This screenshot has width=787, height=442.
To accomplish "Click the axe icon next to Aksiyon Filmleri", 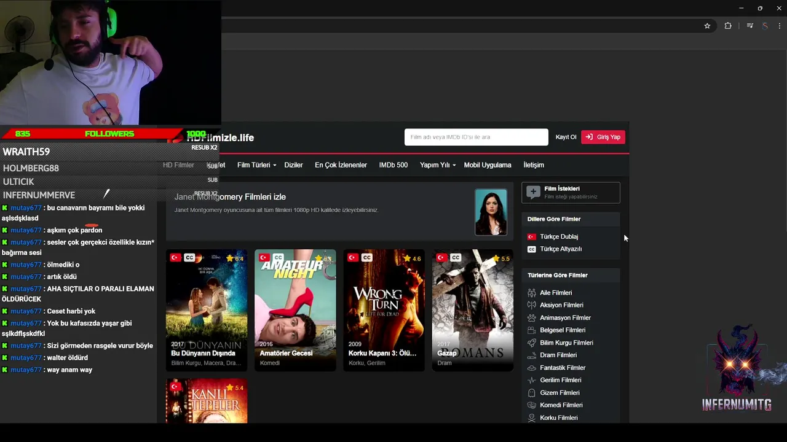I will point(532,305).
